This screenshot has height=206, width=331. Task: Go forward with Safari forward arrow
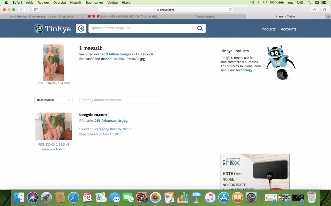tap(26, 10)
